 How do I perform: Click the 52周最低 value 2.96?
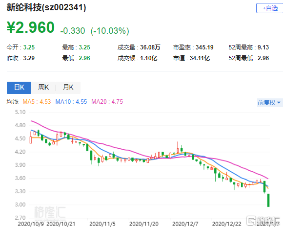tap(263, 58)
